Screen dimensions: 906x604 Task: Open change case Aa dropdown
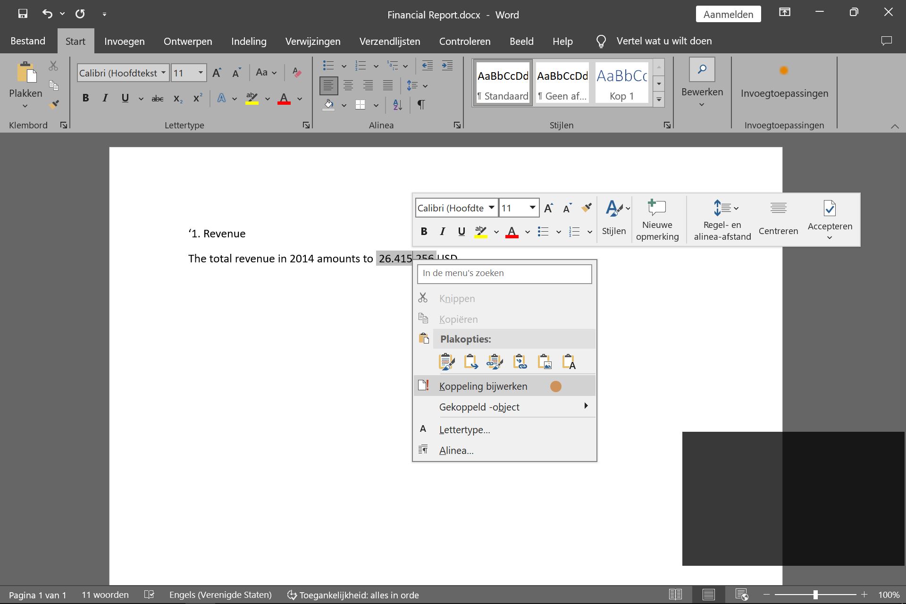click(266, 73)
